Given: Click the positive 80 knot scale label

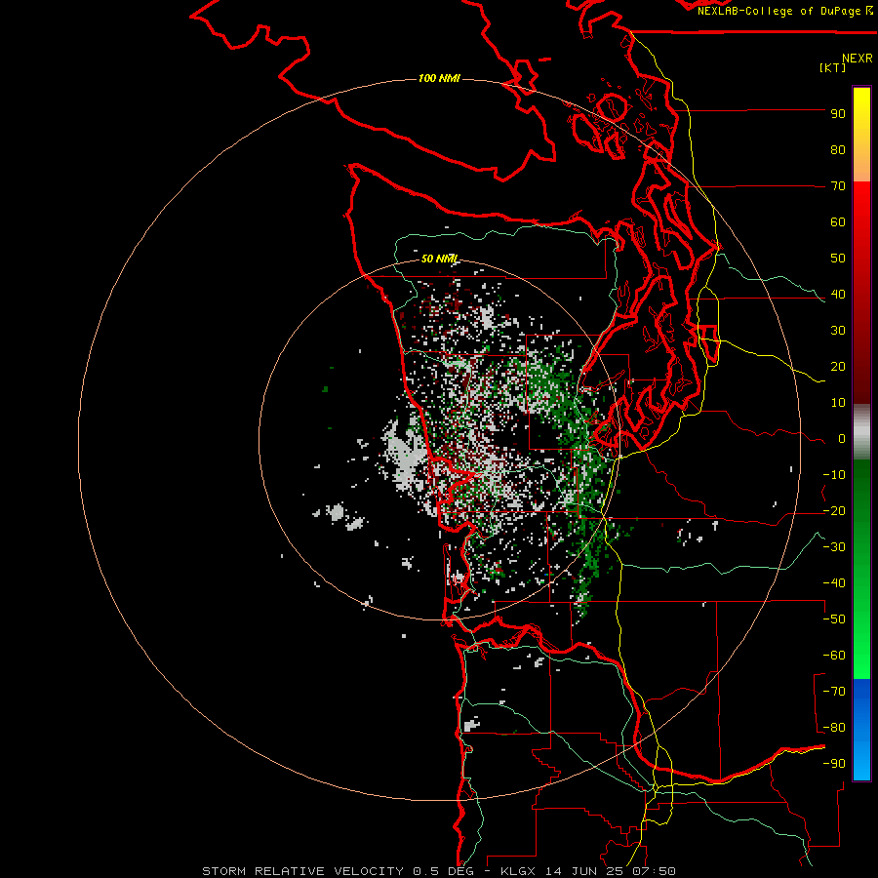Looking at the screenshot, I should tap(838, 150).
